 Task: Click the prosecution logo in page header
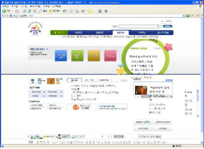[x=35, y=29]
